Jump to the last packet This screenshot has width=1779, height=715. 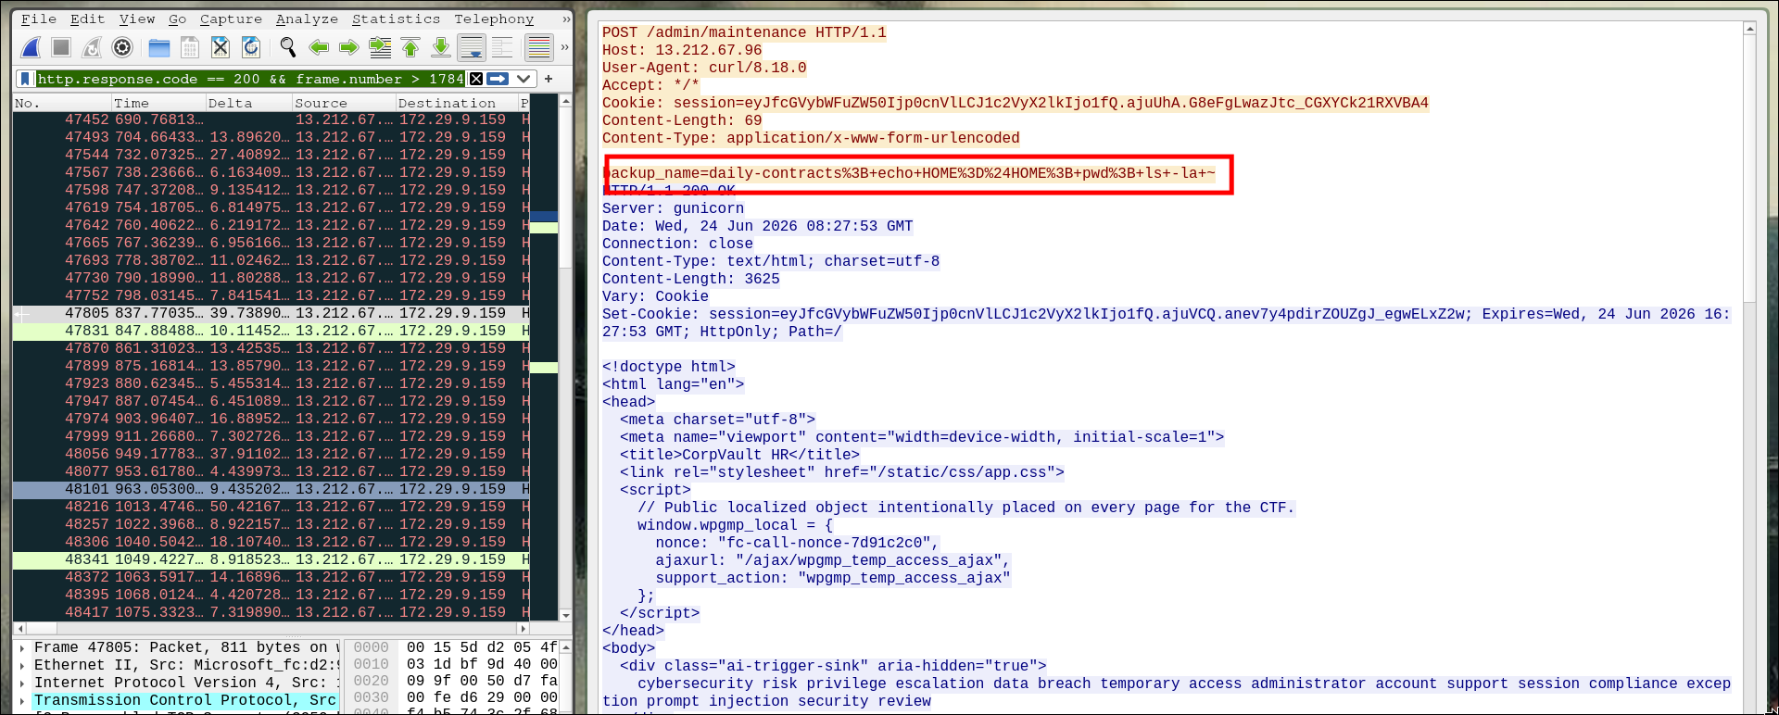point(441,47)
